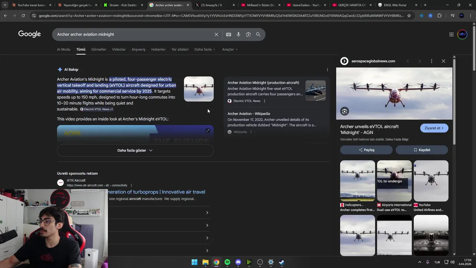
Task: Open new browser tab
Action: 425,5
